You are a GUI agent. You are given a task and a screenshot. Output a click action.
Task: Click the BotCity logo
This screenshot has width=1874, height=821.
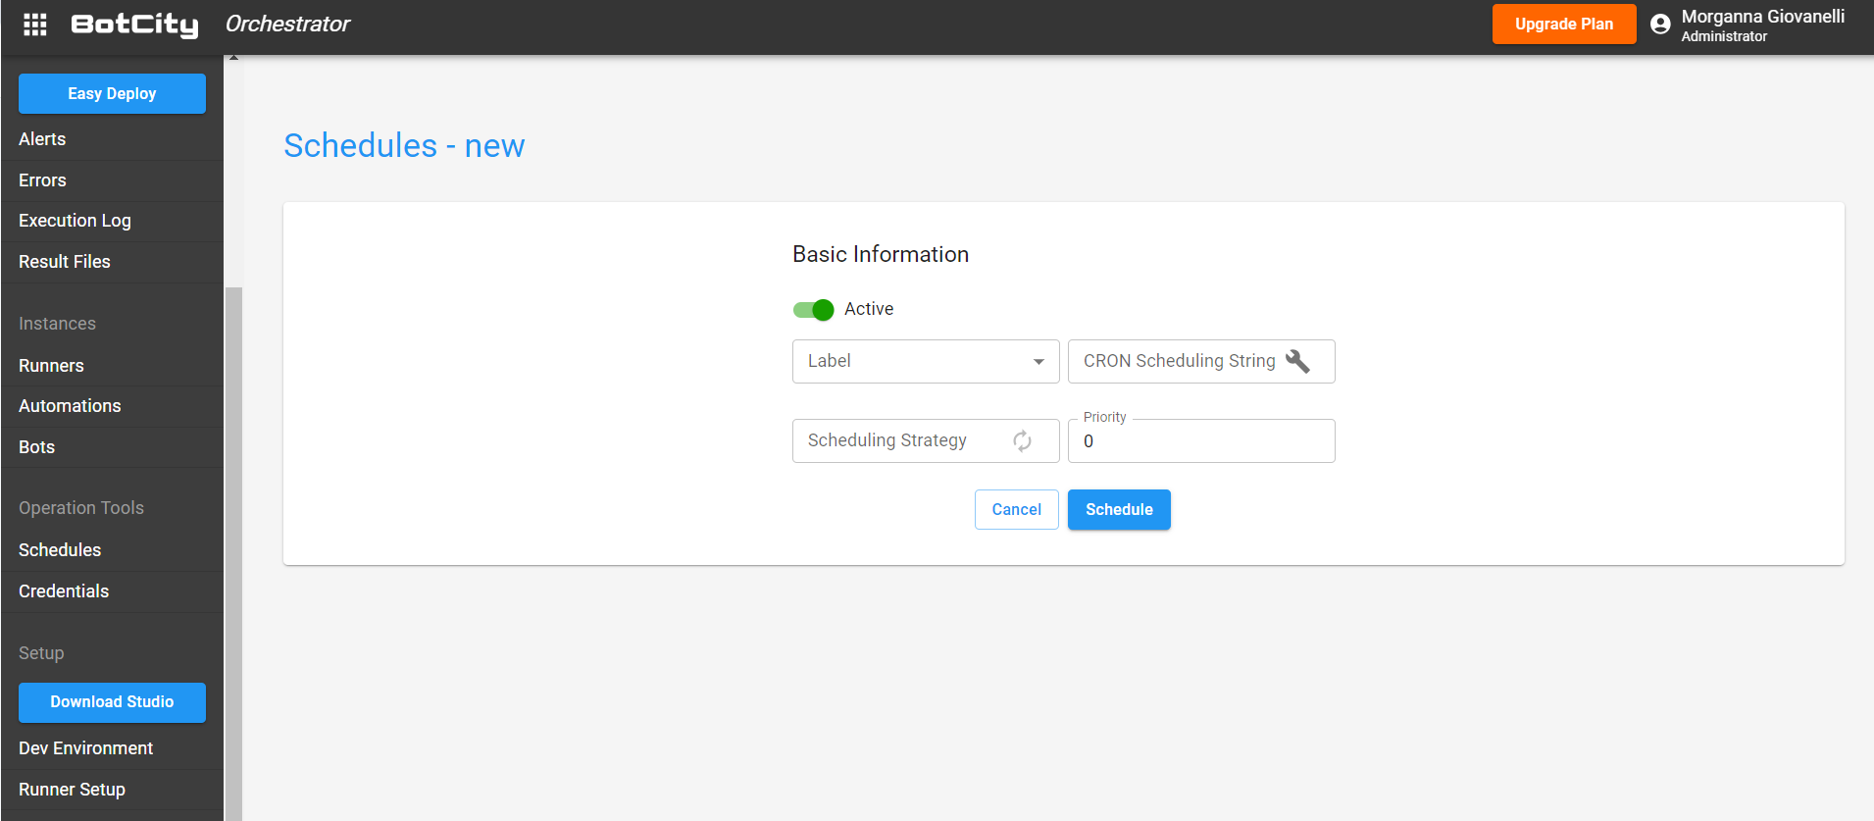coord(134,25)
